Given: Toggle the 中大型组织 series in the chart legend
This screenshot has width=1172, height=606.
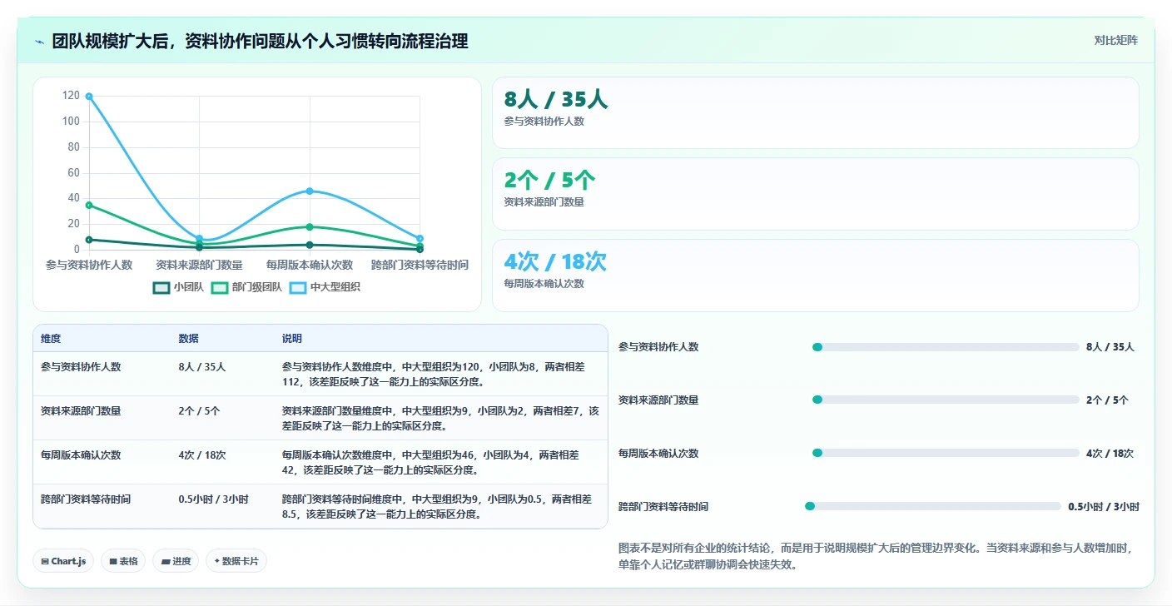Looking at the screenshot, I should [325, 287].
